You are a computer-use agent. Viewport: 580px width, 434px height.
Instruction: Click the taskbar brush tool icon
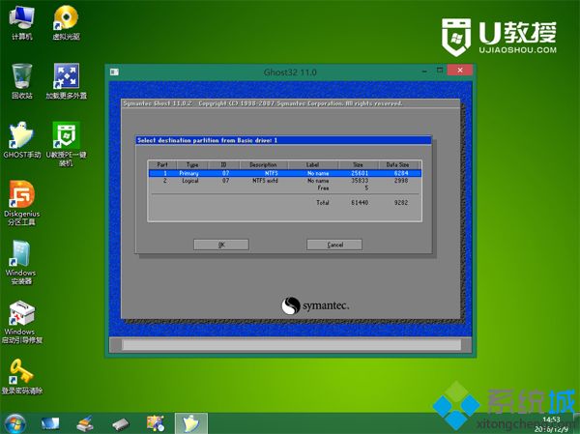tap(85, 424)
